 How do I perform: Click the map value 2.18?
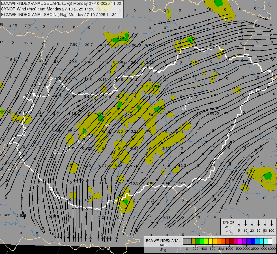click(x=167, y=218)
